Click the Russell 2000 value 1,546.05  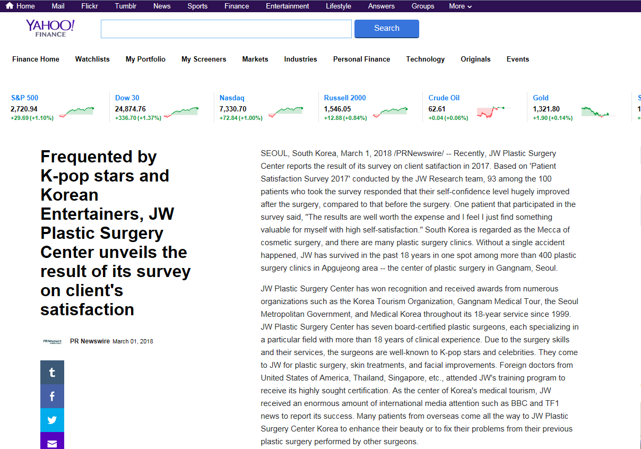pos(337,109)
